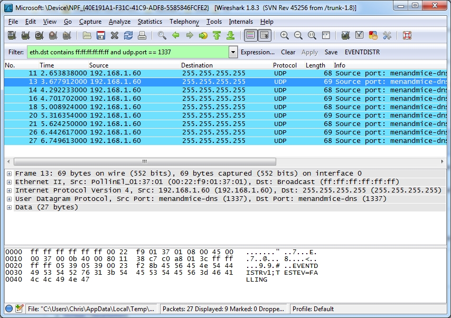Open the Telephony menu
451x318 pixels.
point(184,22)
